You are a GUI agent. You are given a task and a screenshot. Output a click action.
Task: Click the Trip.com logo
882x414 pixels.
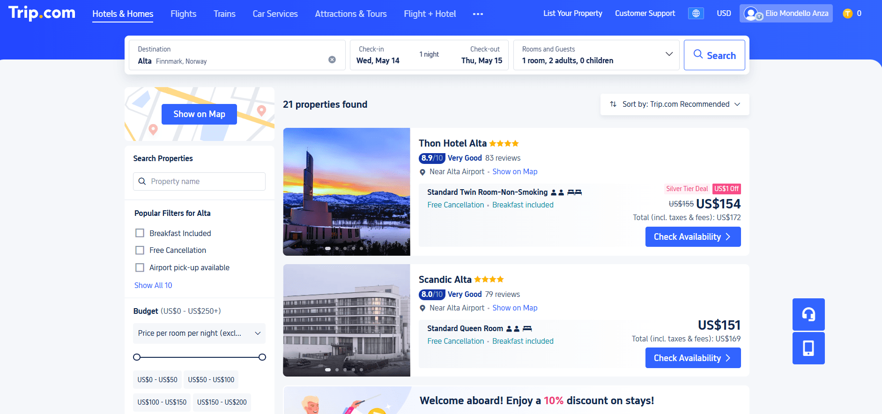coord(42,13)
